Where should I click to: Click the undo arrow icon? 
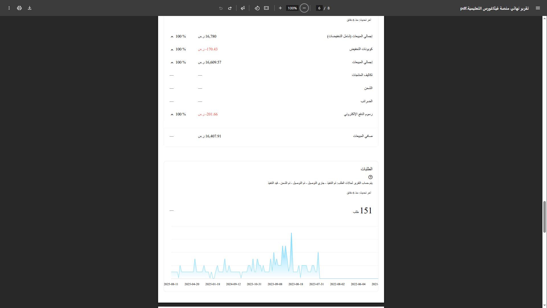click(221, 8)
